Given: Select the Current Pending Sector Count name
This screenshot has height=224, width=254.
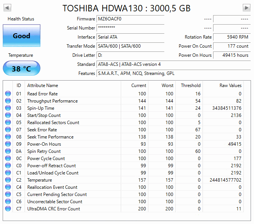Looking at the screenshot, I should coord(57,194).
